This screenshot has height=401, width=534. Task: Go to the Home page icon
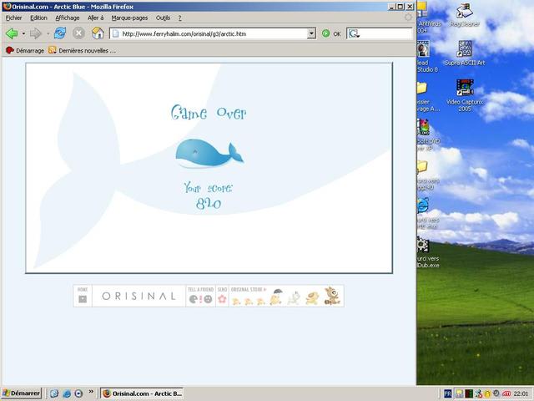[98, 33]
